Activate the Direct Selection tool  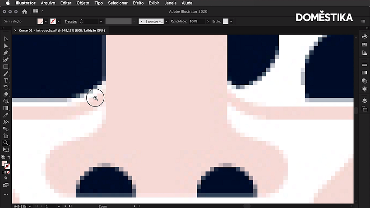(6, 46)
